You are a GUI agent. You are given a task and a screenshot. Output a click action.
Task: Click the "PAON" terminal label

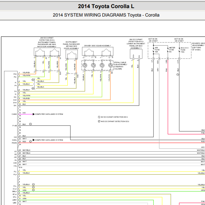coord(14,143)
